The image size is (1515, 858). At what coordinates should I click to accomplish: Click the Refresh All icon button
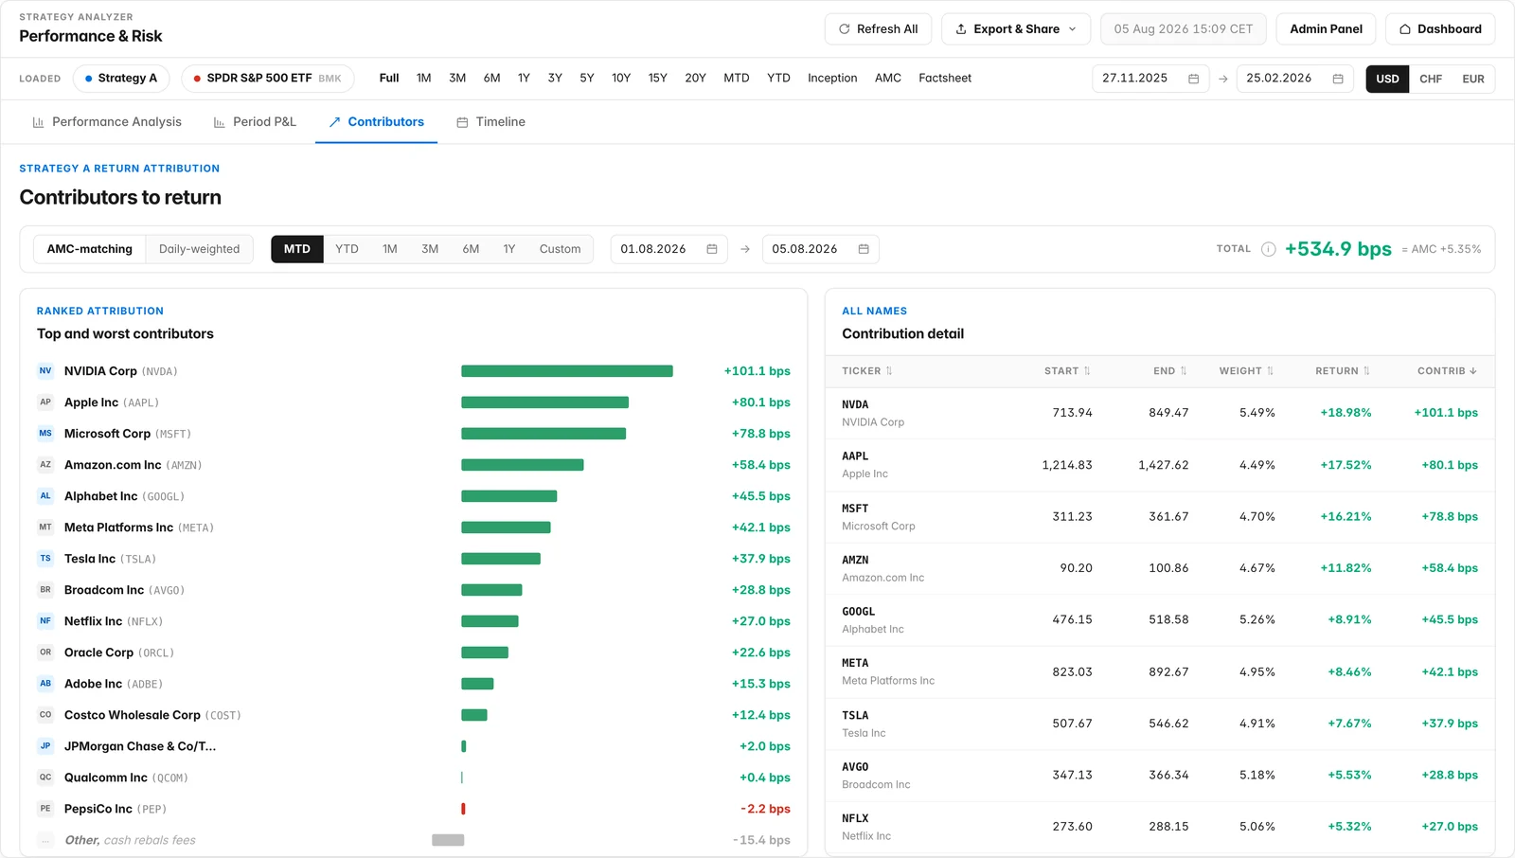(878, 29)
